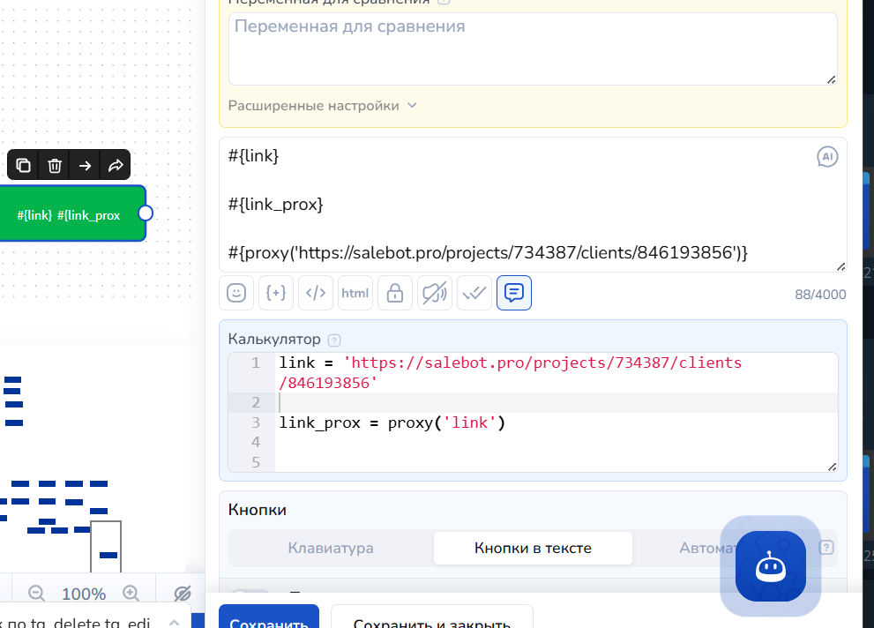Click the double checkmark icon
874x628 pixels.
tap(474, 293)
